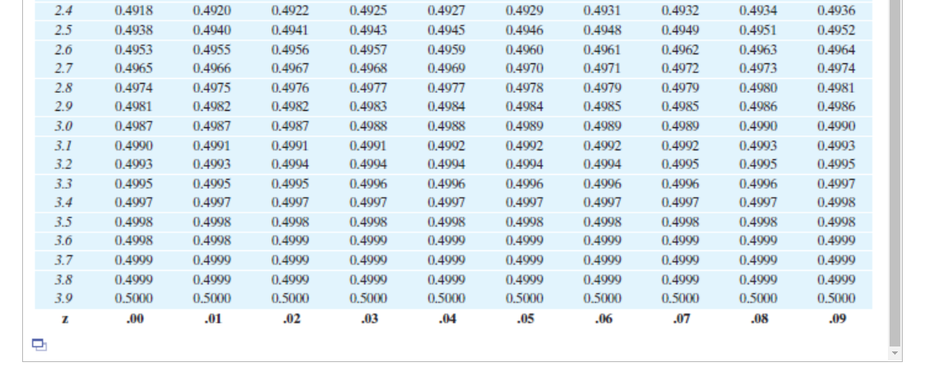This screenshot has height=390, width=934.
Task: Click the 0.4998 cell under .05 in row 3.5
Action: 525,222
